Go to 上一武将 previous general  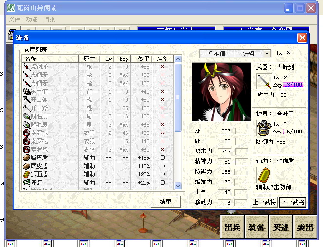coord(265,202)
